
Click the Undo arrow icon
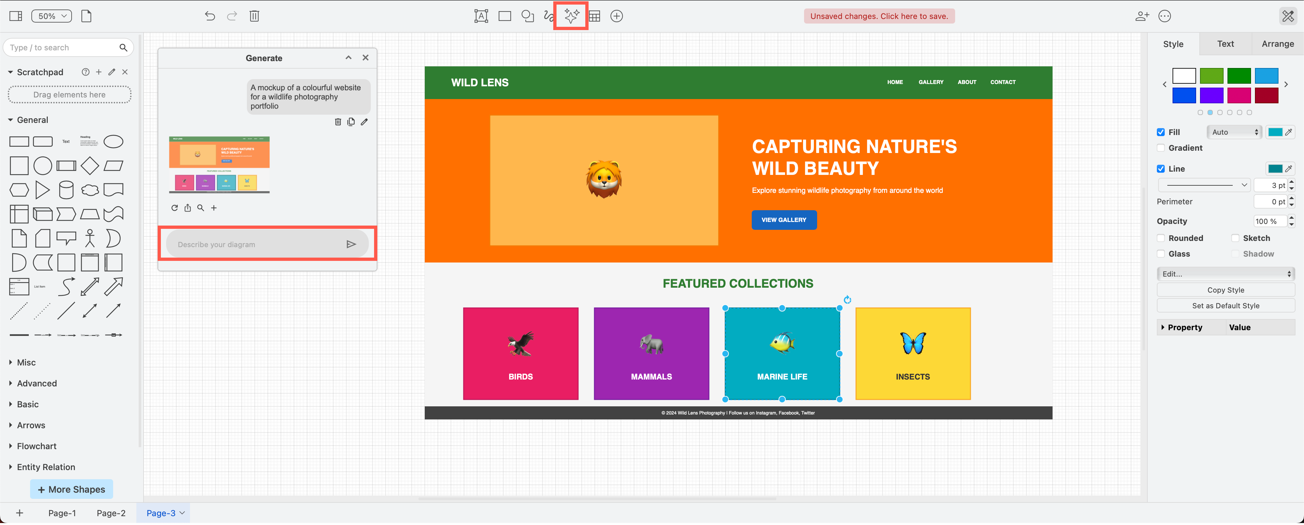[209, 16]
